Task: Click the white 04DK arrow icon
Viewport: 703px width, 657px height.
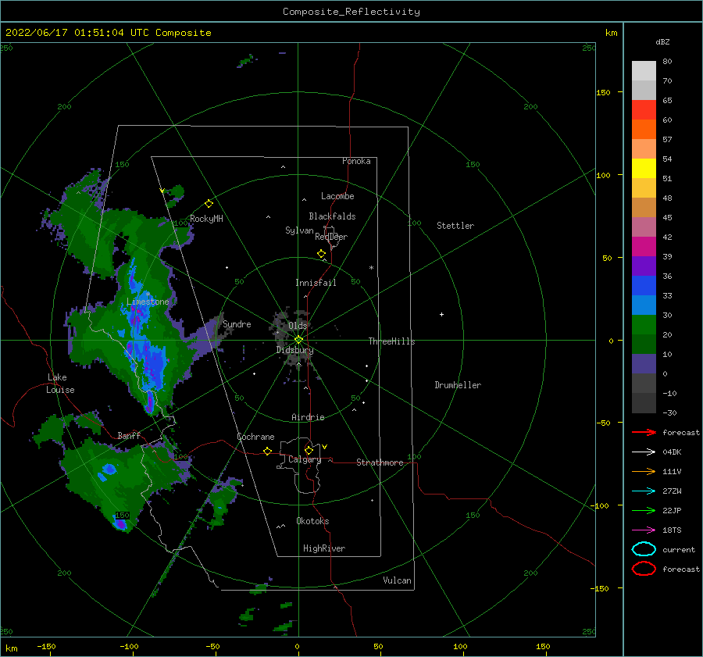Action: (x=644, y=452)
